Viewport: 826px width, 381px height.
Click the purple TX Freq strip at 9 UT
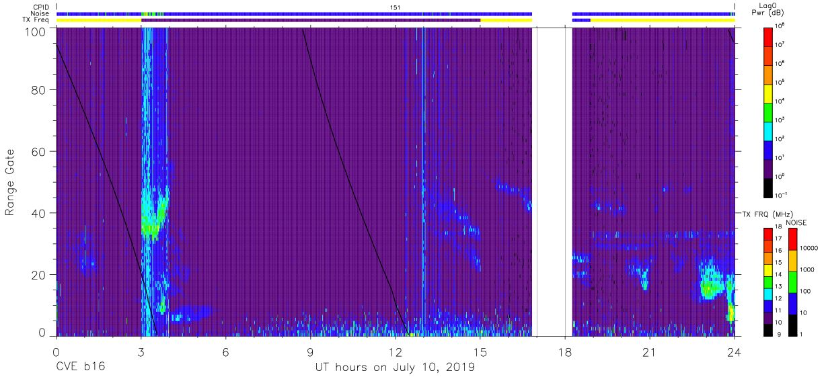tap(311, 20)
